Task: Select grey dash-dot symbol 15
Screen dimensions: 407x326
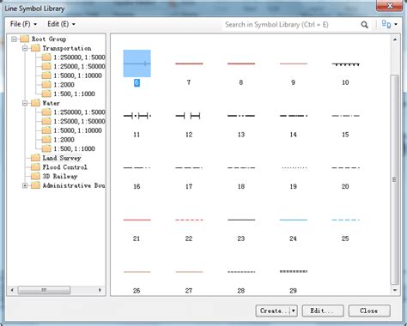Action: tap(345, 116)
